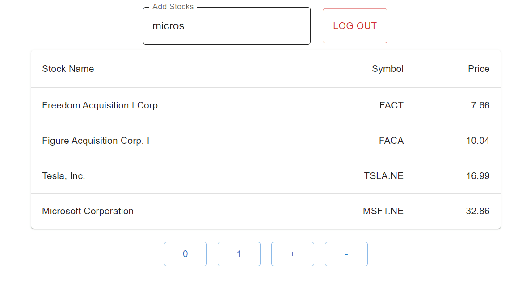
Task: Click the plus pagination button
Action: pyautogui.click(x=293, y=254)
